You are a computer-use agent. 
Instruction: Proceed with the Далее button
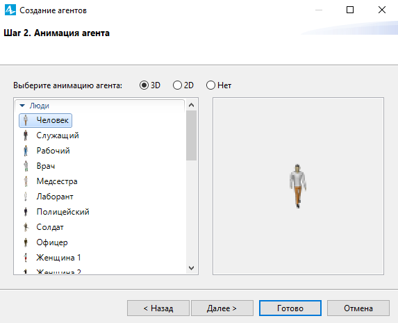pyautogui.click(x=222, y=308)
